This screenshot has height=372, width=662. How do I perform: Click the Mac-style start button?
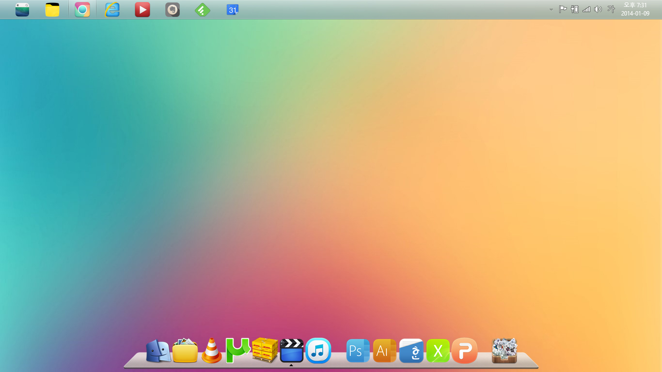point(22,10)
